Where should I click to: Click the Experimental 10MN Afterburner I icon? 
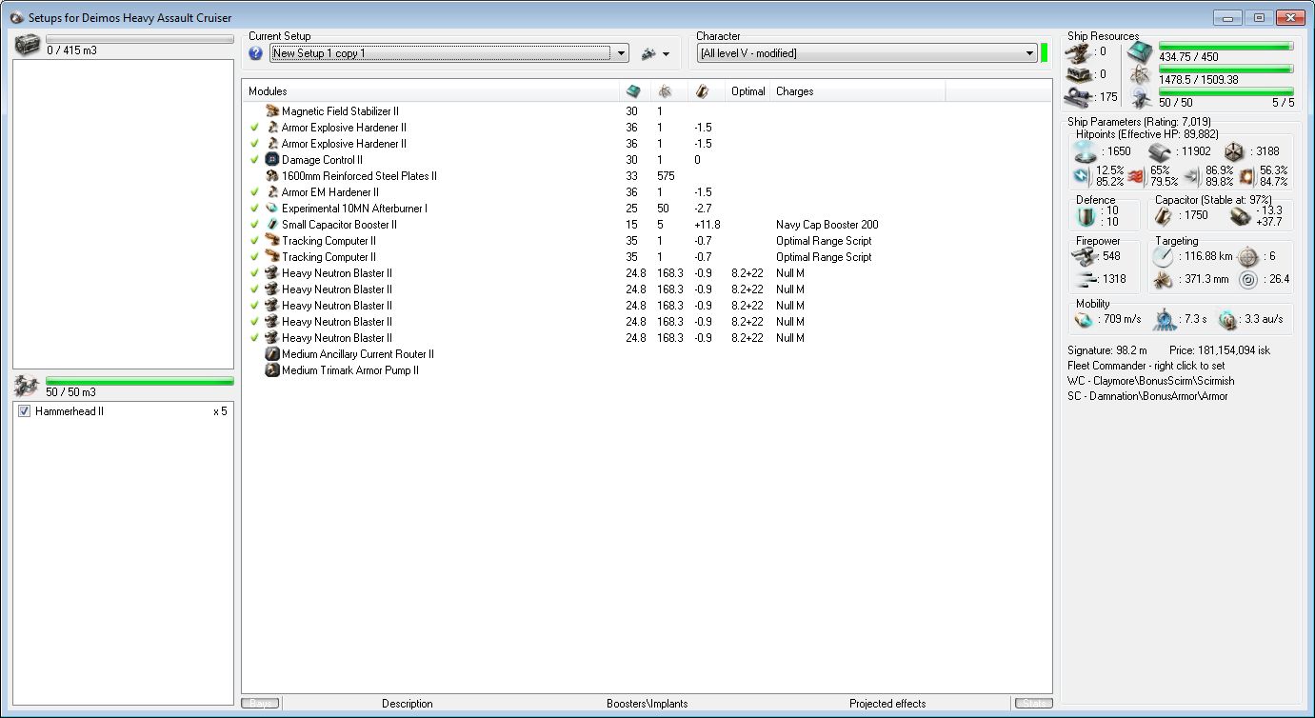(x=271, y=209)
